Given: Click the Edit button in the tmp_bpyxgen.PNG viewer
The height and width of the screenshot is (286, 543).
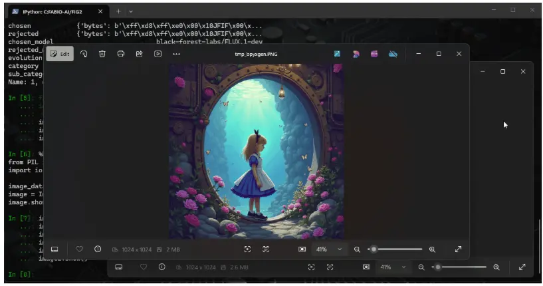Looking at the screenshot, I should point(60,54).
